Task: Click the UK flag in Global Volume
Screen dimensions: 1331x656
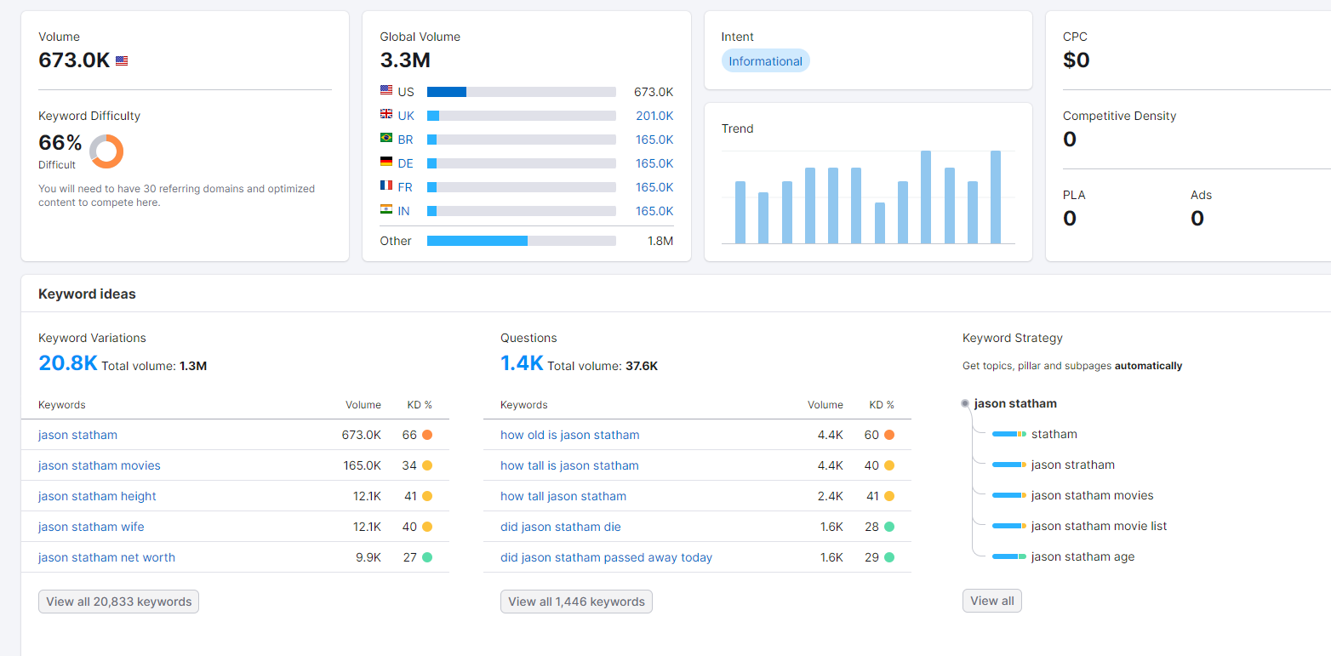Action: (x=386, y=115)
